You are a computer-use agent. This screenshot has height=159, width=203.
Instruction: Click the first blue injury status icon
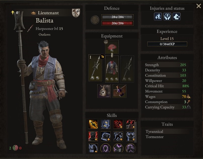[158, 17]
